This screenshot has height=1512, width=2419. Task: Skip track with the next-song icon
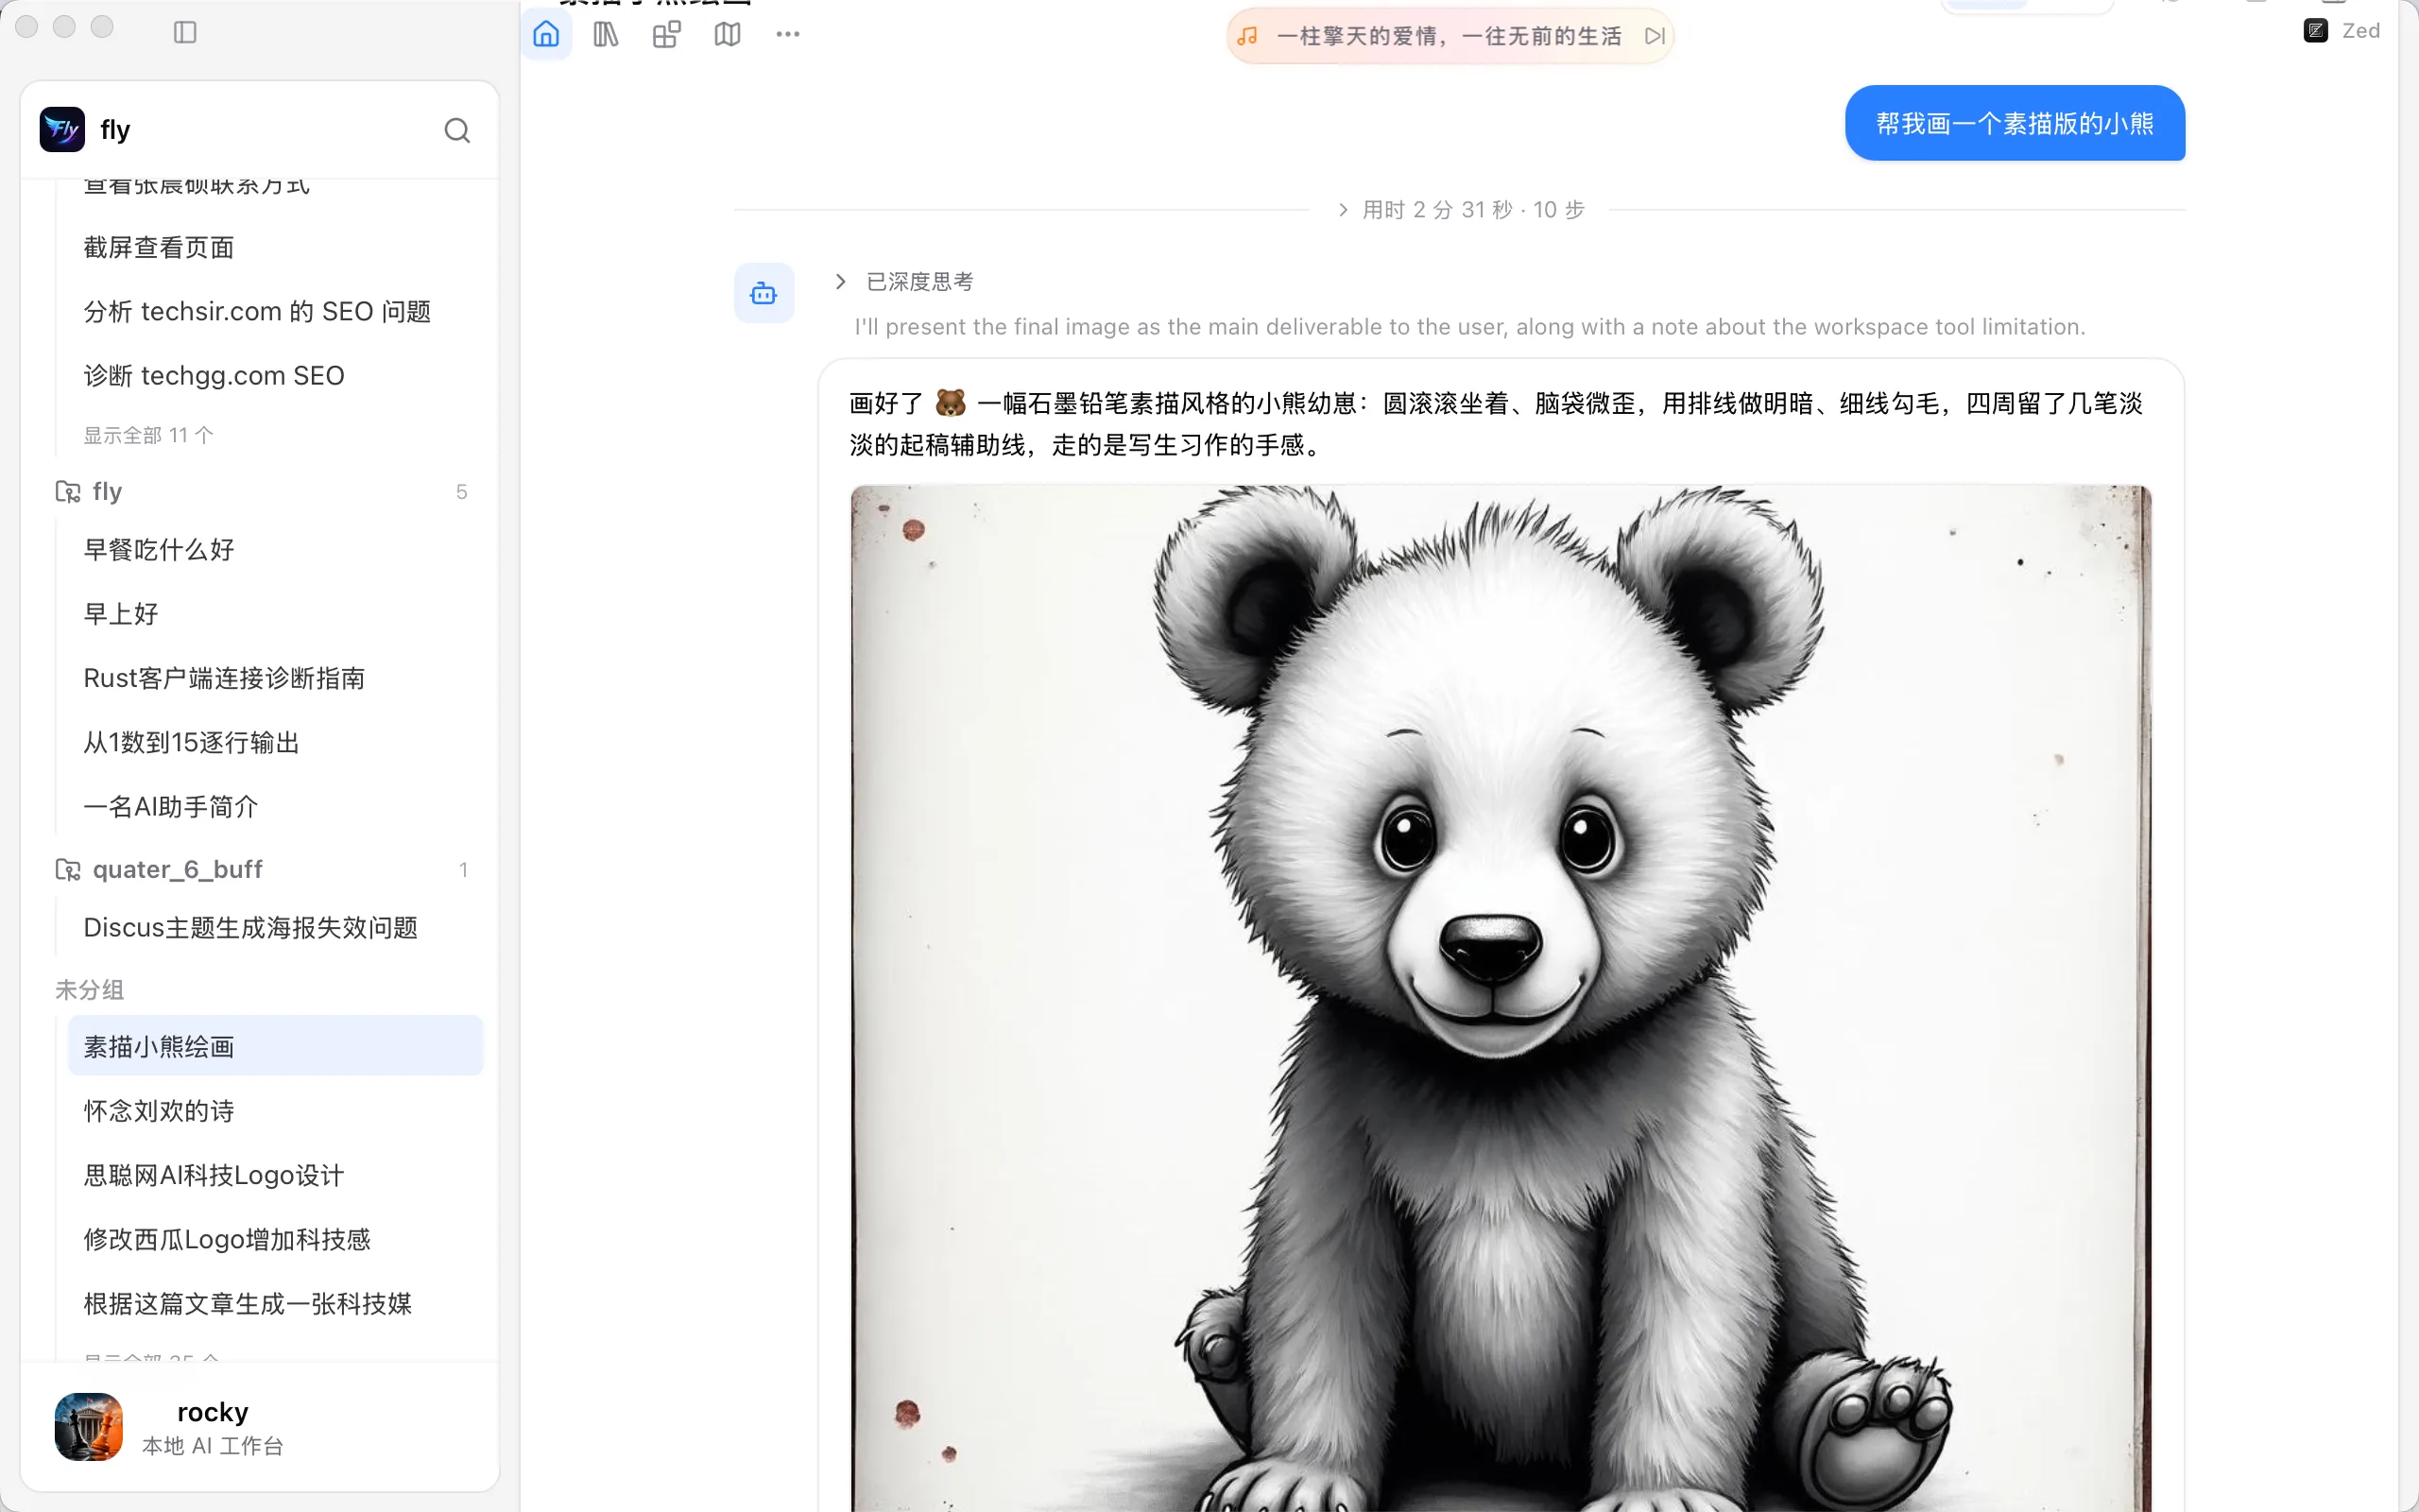tap(1656, 36)
